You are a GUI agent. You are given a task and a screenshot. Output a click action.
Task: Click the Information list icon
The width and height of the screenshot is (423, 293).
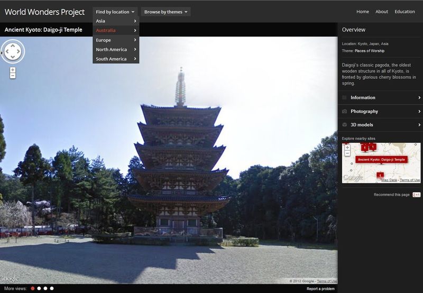345,98
